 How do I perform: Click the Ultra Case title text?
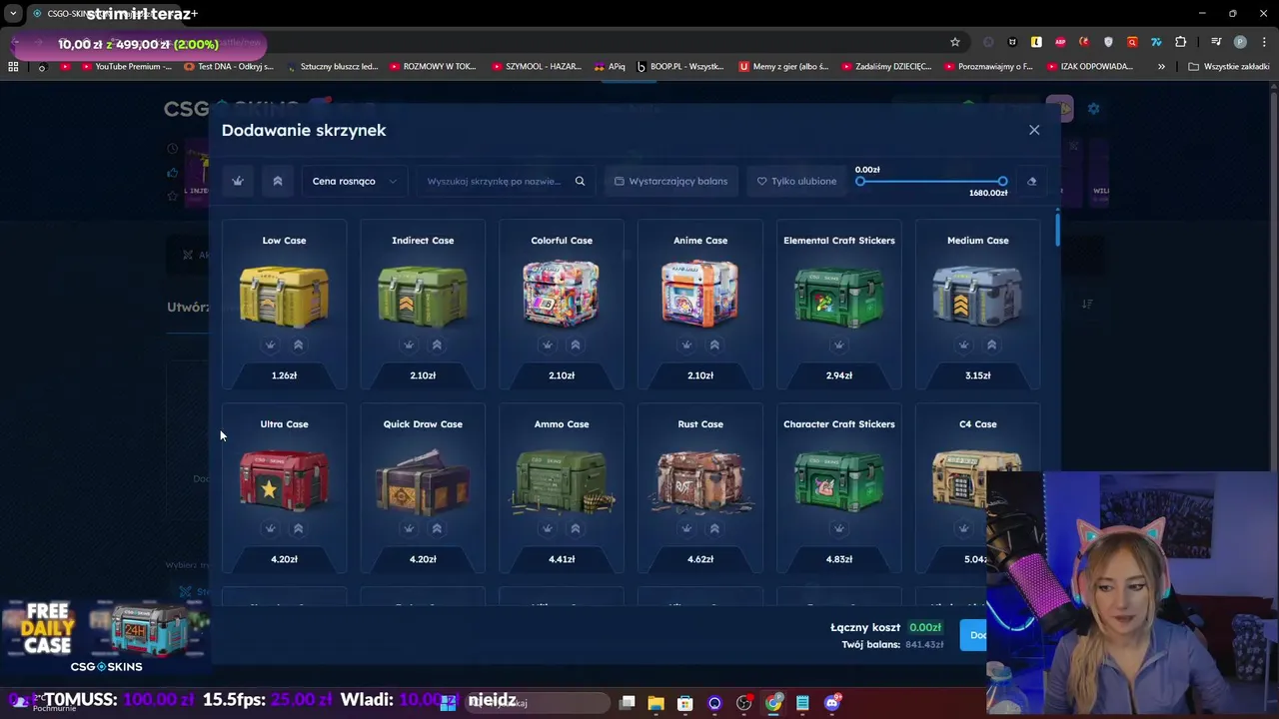click(x=284, y=424)
